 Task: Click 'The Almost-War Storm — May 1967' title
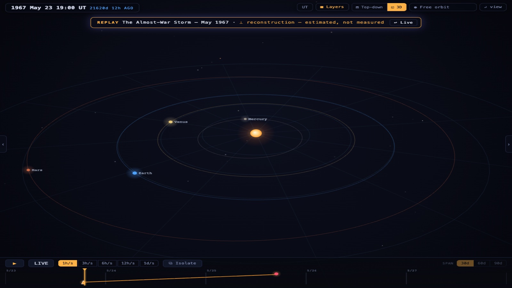(x=175, y=22)
